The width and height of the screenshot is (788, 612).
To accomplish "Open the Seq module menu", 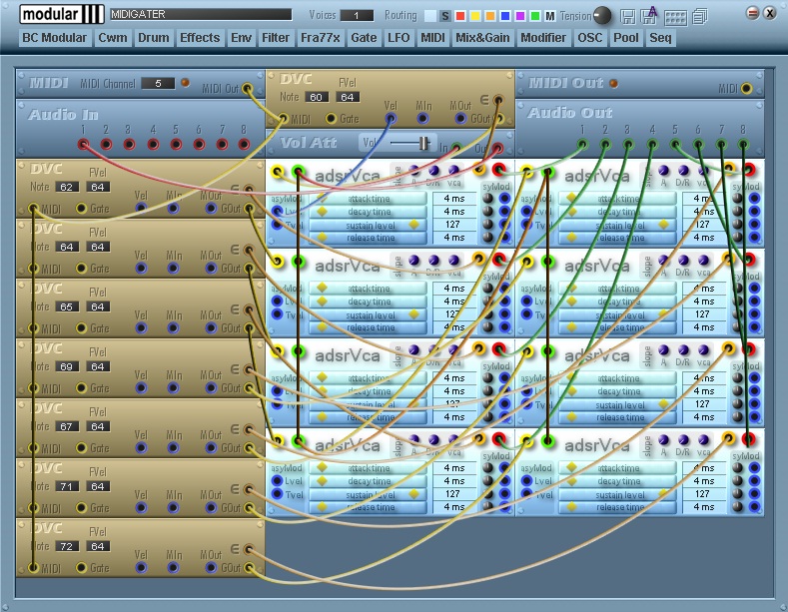I will pos(660,38).
